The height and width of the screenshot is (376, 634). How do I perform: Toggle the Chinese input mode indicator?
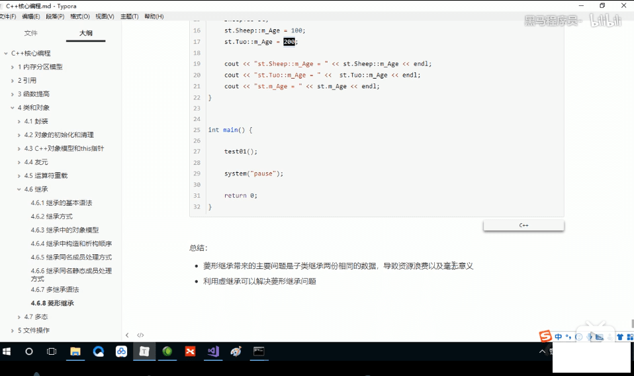[x=559, y=336]
